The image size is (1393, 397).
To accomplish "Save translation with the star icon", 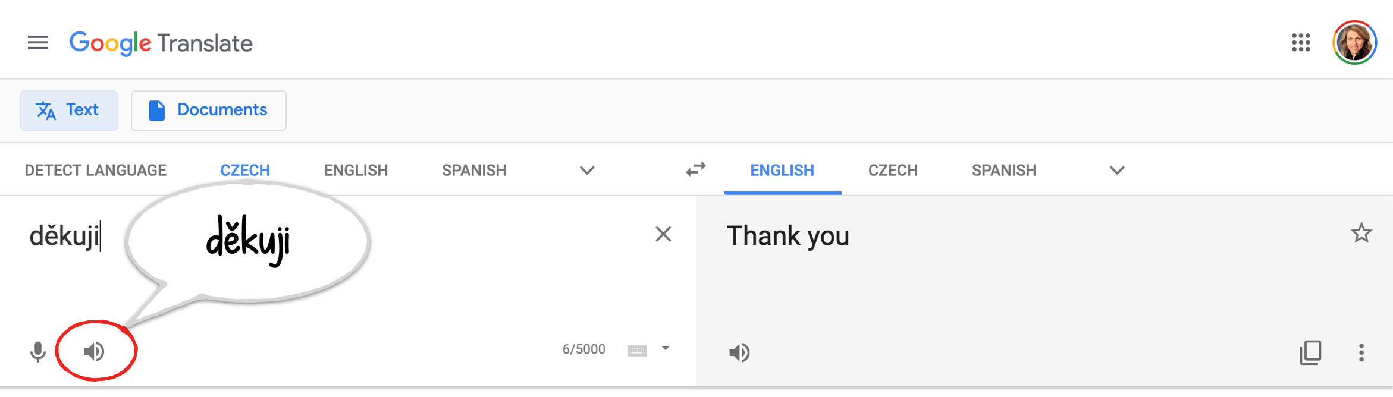I will click(1361, 233).
